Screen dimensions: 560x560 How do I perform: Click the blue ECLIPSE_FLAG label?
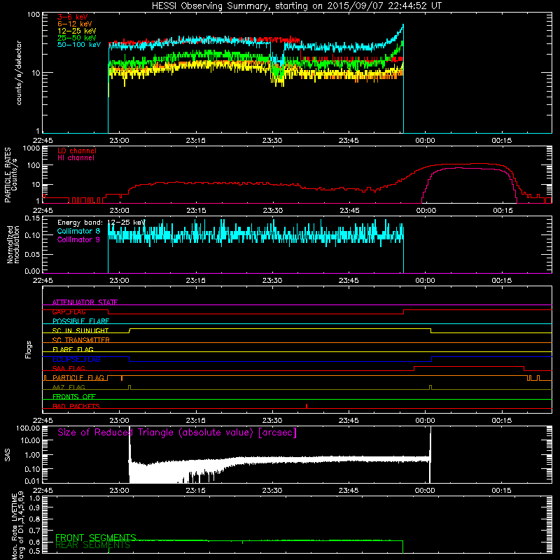click(x=76, y=359)
